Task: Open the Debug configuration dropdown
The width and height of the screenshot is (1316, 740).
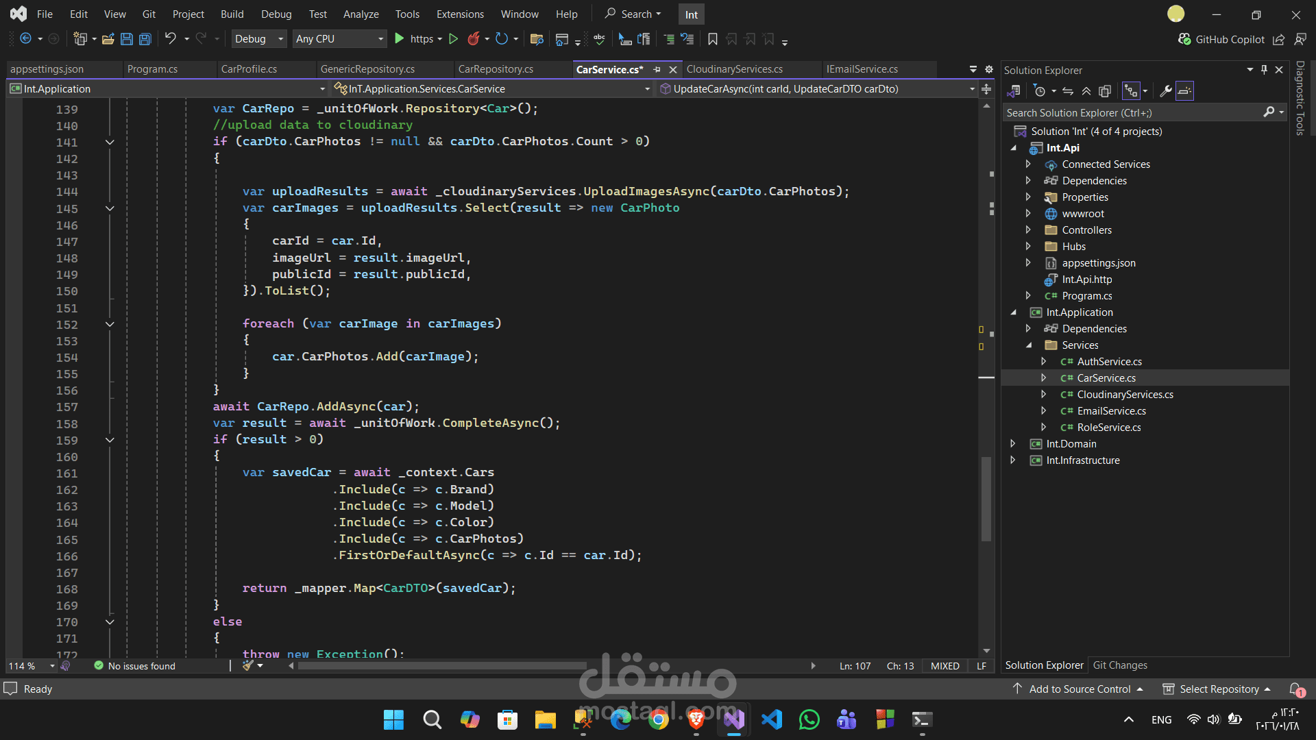Action: coord(258,39)
